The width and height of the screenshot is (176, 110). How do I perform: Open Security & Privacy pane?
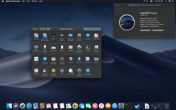coord(79,35)
